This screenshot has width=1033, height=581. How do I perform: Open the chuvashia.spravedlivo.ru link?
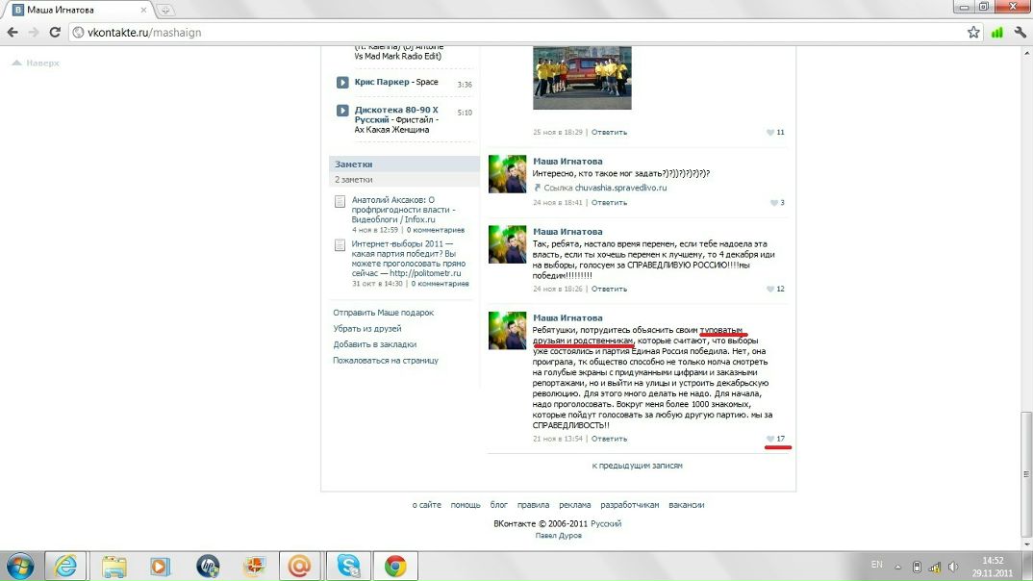click(x=620, y=188)
